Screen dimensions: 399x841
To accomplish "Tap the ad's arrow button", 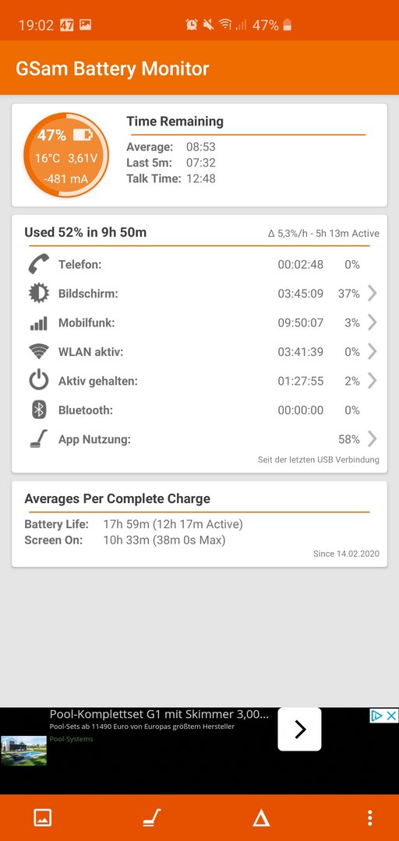I will (x=300, y=729).
